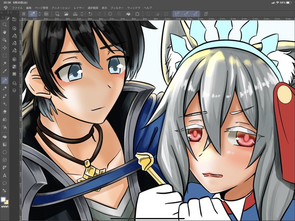295x221 pixels.
Task: Open the Layer palette stacked-layers icon
Action: pyautogui.click(x=14, y=91)
